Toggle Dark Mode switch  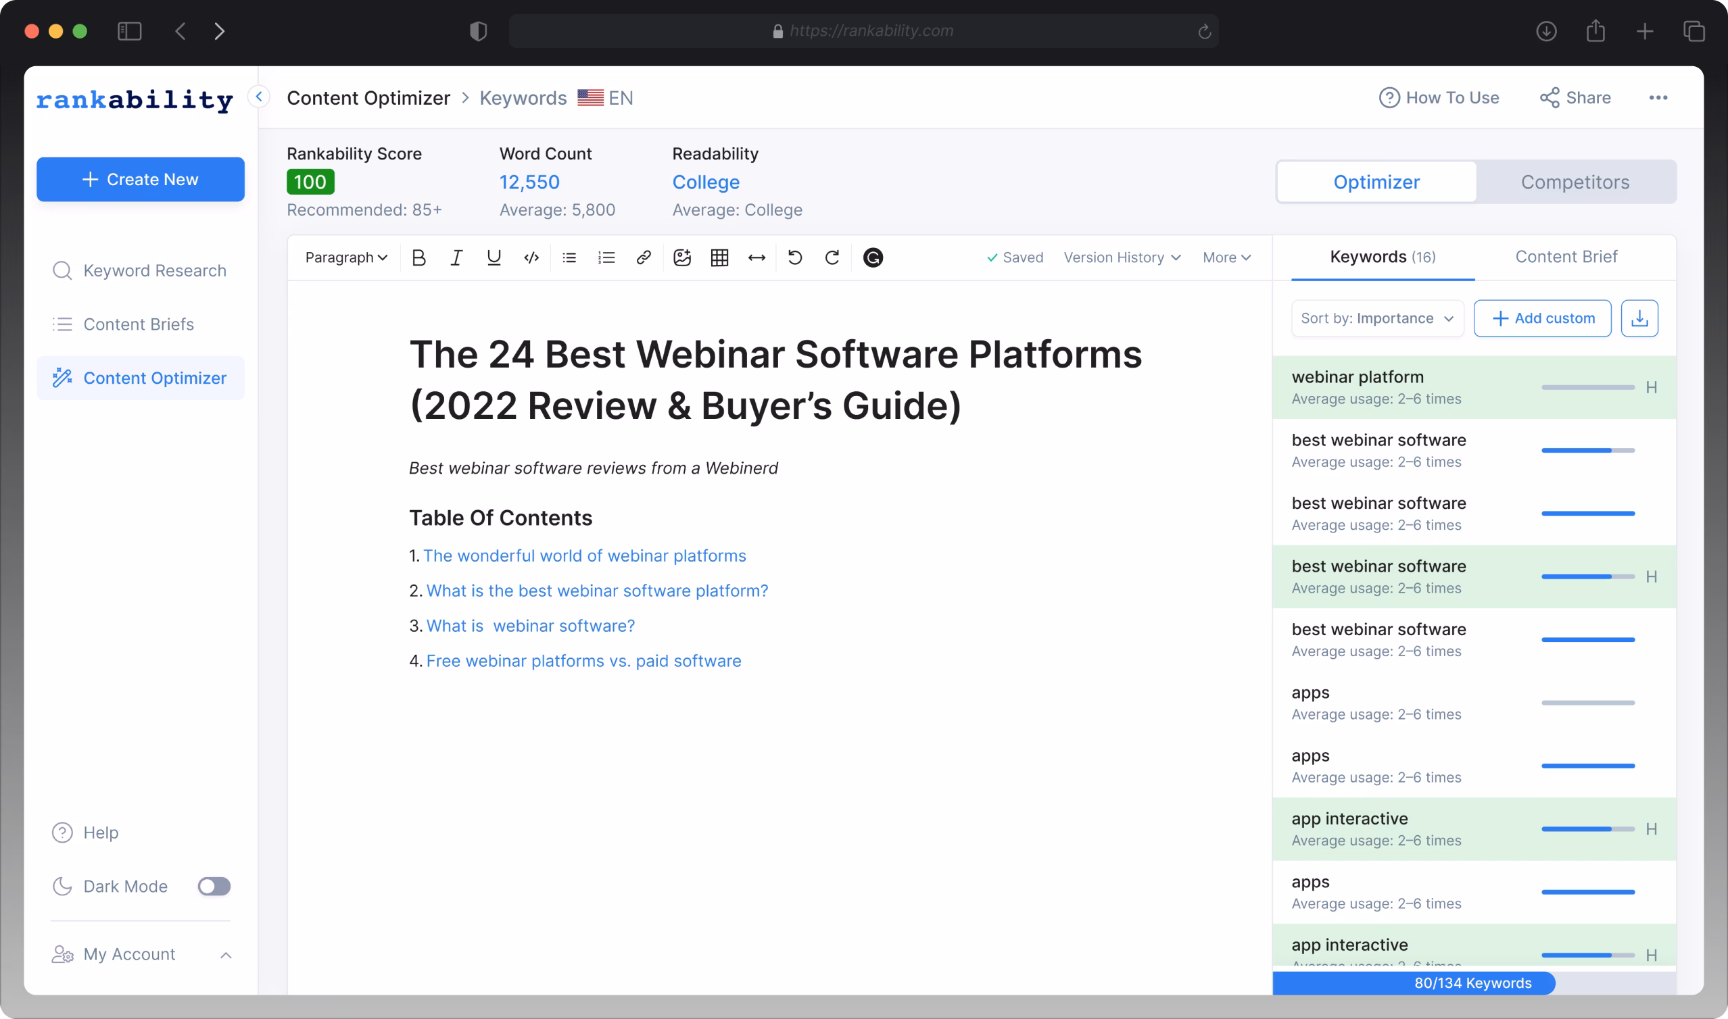(x=214, y=887)
